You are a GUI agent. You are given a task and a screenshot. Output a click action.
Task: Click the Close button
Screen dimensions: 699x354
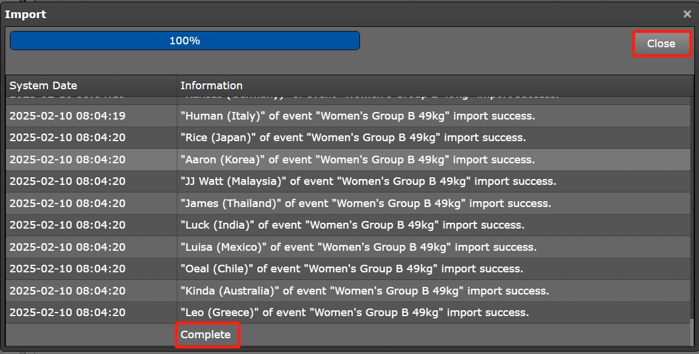coord(661,43)
